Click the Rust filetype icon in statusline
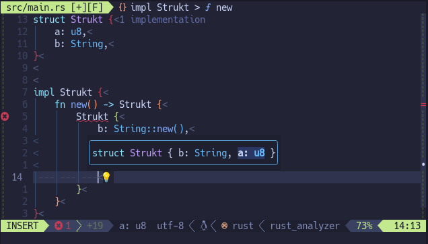This screenshot has width=428, height=244. tap(224, 226)
